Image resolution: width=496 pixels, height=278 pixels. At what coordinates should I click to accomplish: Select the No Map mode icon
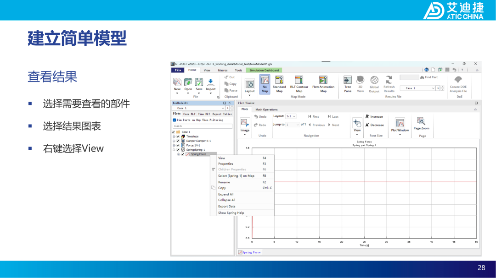click(x=265, y=80)
